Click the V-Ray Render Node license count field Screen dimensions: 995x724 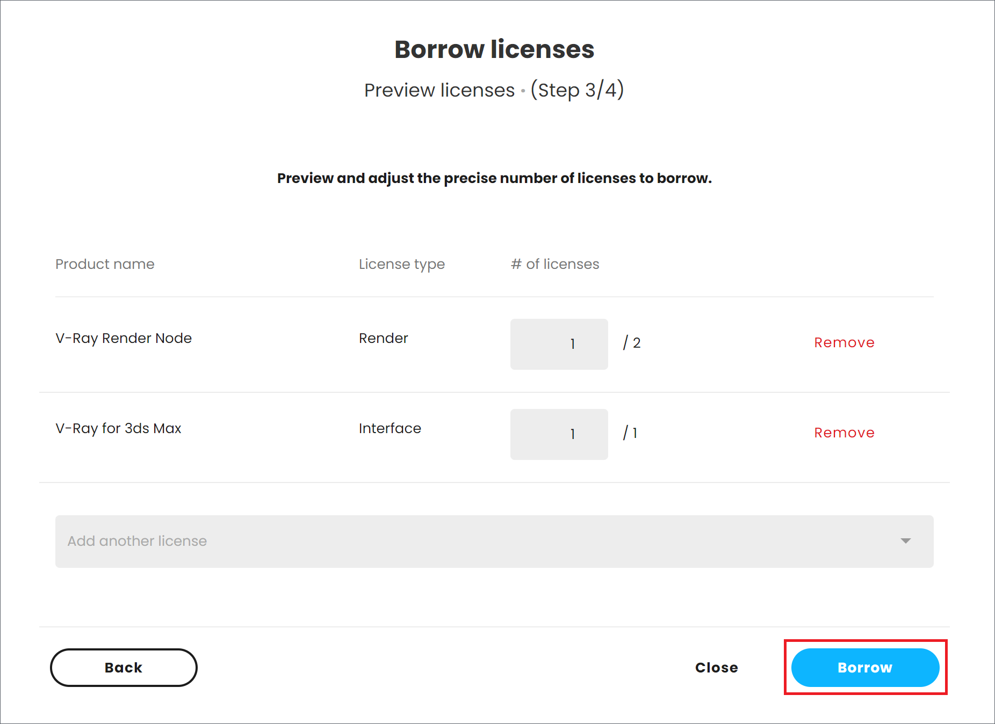pyautogui.click(x=559, y=344)
